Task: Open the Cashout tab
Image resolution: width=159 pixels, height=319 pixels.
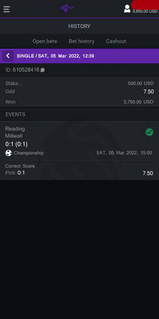Action: tap(116, 41)
